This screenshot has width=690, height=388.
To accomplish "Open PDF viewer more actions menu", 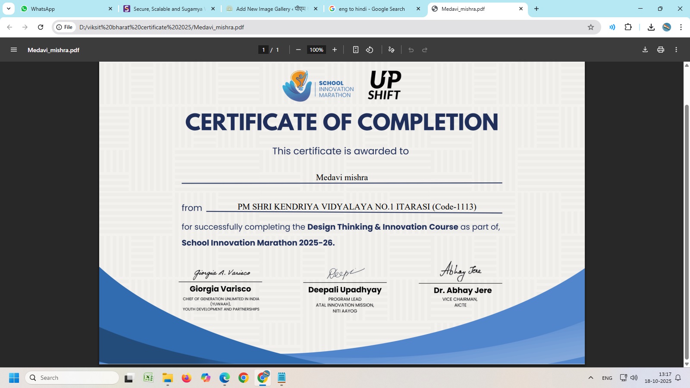I will tap(676, 50).
